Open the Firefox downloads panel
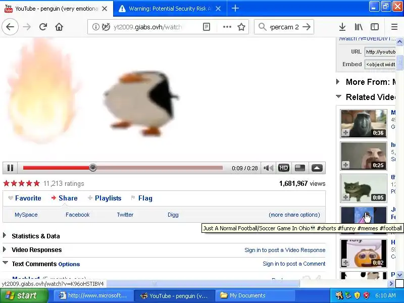This screenshot has height=303, width=404. pos(342,27)
